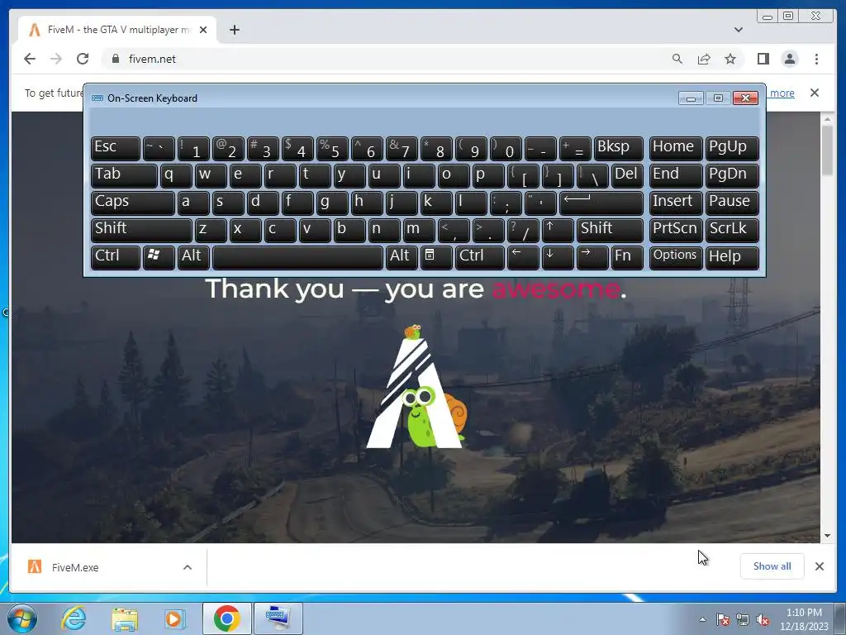
Task: Open the tab search dropdown chevron
Action: click(x=738, y=30)
